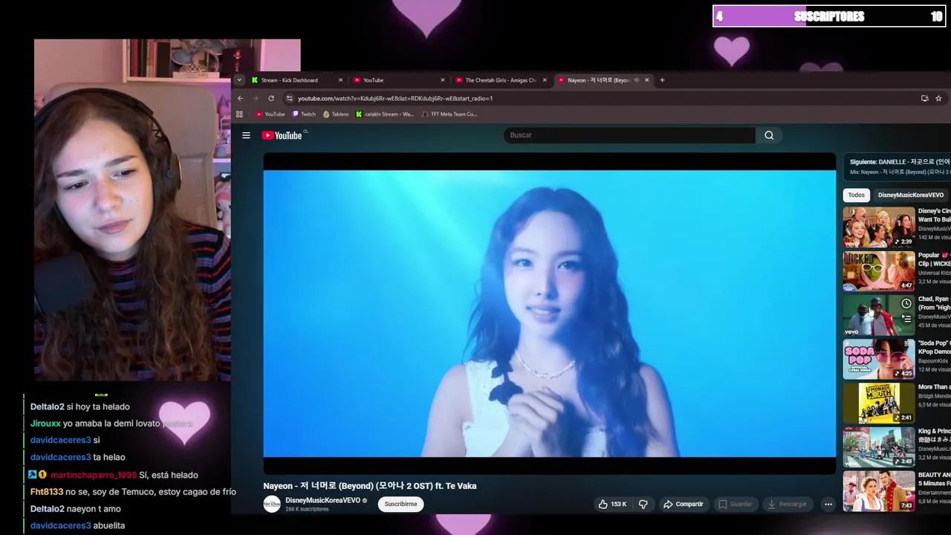Click into the Buscar search field
Image resolution: width=951 pixels, height=535 pixels.
[x=629, y=135]
